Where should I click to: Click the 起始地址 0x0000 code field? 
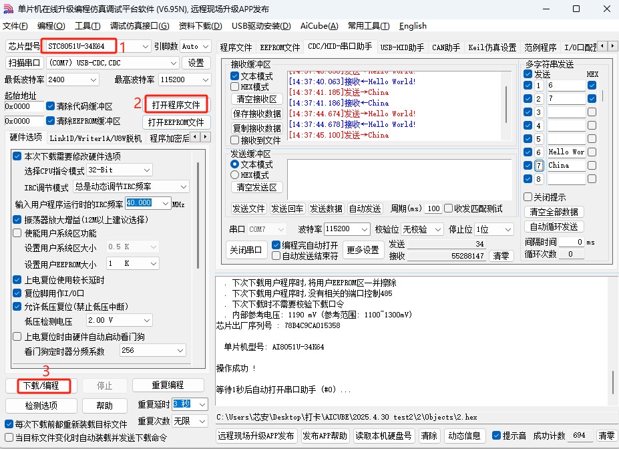24,106
